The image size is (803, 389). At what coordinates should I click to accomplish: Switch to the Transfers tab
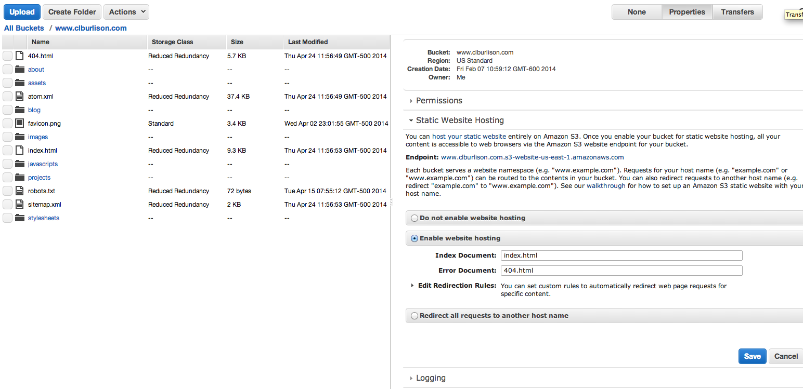click(737, 12)
